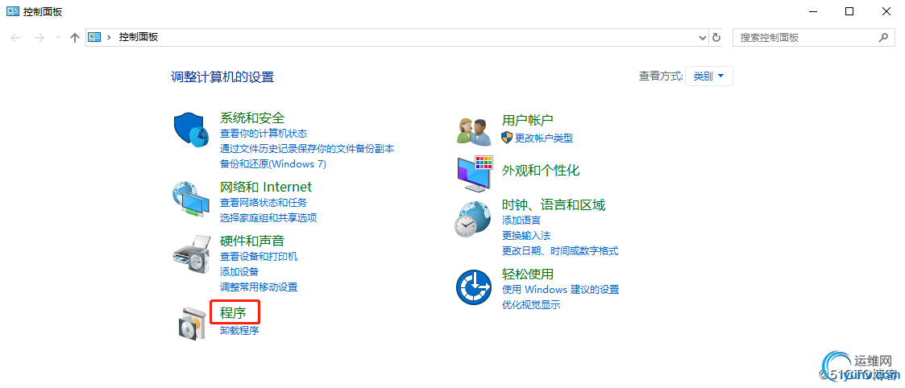Viewport: 905px width, 388px height.
Task: Open recent locations dropdown next to forward arrow
Action: coord(57,38)
